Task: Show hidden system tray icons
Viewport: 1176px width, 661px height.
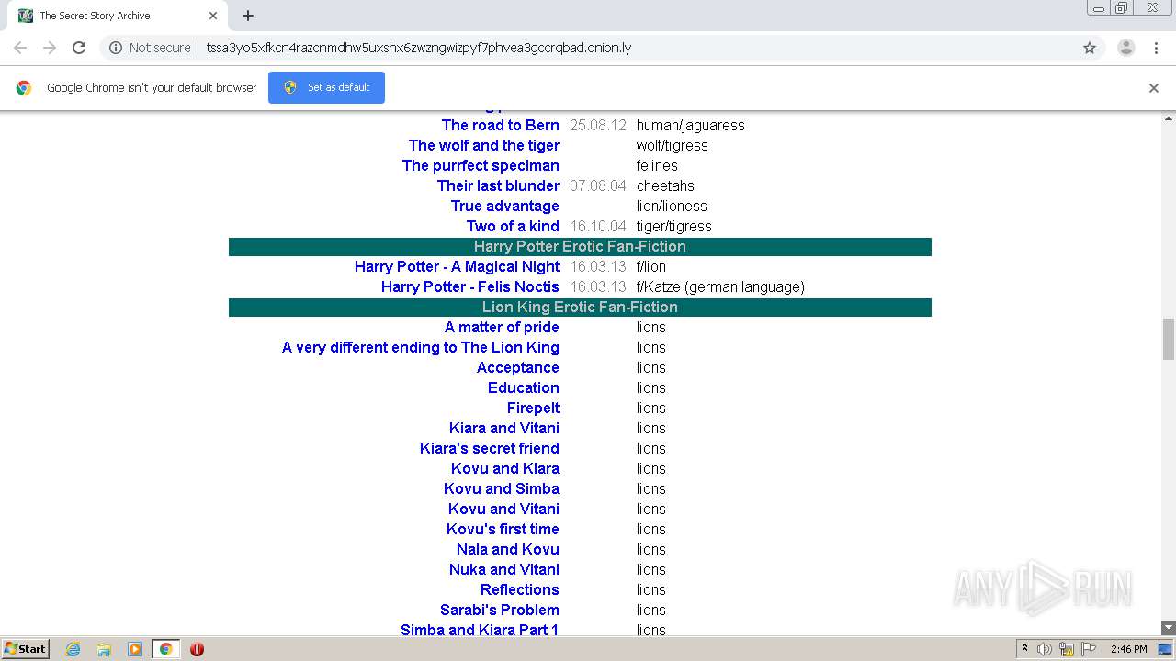Action: click(1024, 649)
